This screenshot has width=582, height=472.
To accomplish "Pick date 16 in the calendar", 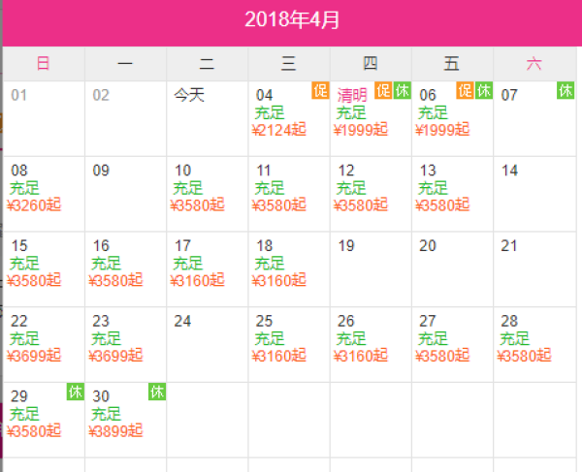I will (x=125, y=269).
